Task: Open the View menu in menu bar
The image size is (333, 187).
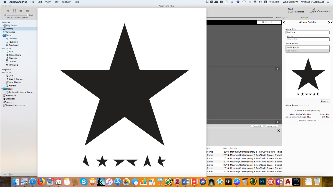Action: click(48, 2)
